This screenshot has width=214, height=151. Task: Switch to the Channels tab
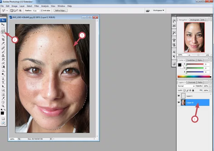(192, 82)
